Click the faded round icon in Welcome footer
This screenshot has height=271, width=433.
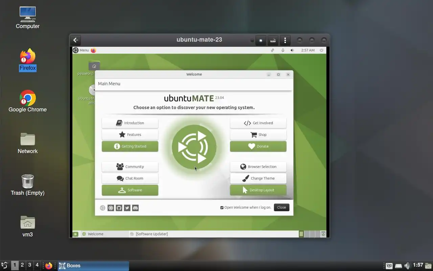click(102, 208)
